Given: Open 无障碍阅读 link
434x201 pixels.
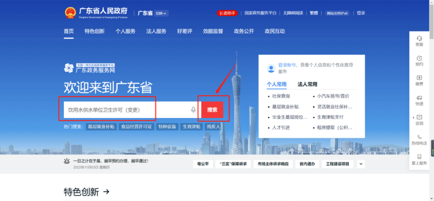Looking at the screenshot, I should tap(293, 13).
